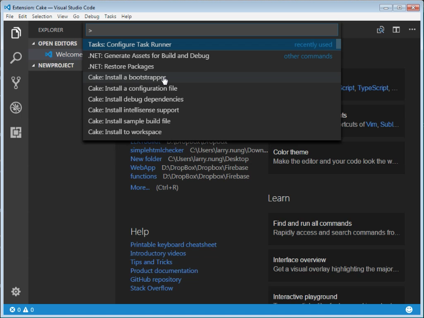The height and width of the screenshot is (318, 424).
Task: Open Source Control view icon
Action: click(x=16, y=83)
